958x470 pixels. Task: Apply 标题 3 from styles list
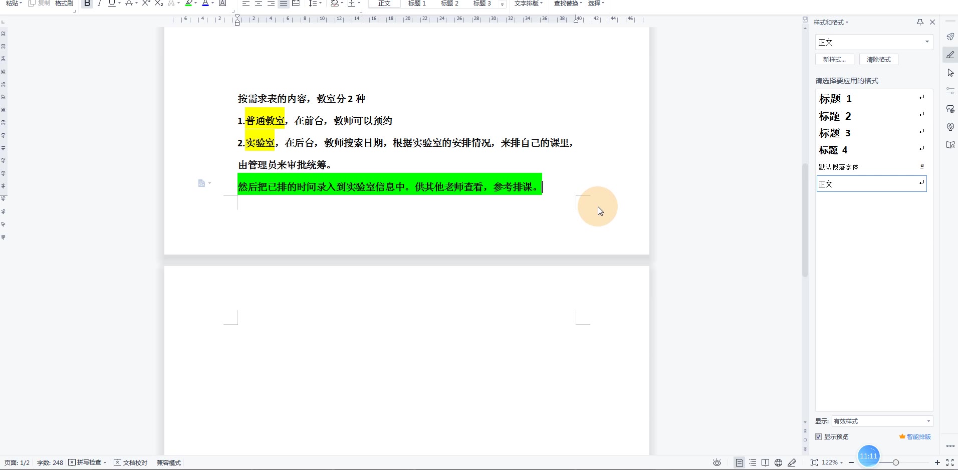(x=871, y=133)
